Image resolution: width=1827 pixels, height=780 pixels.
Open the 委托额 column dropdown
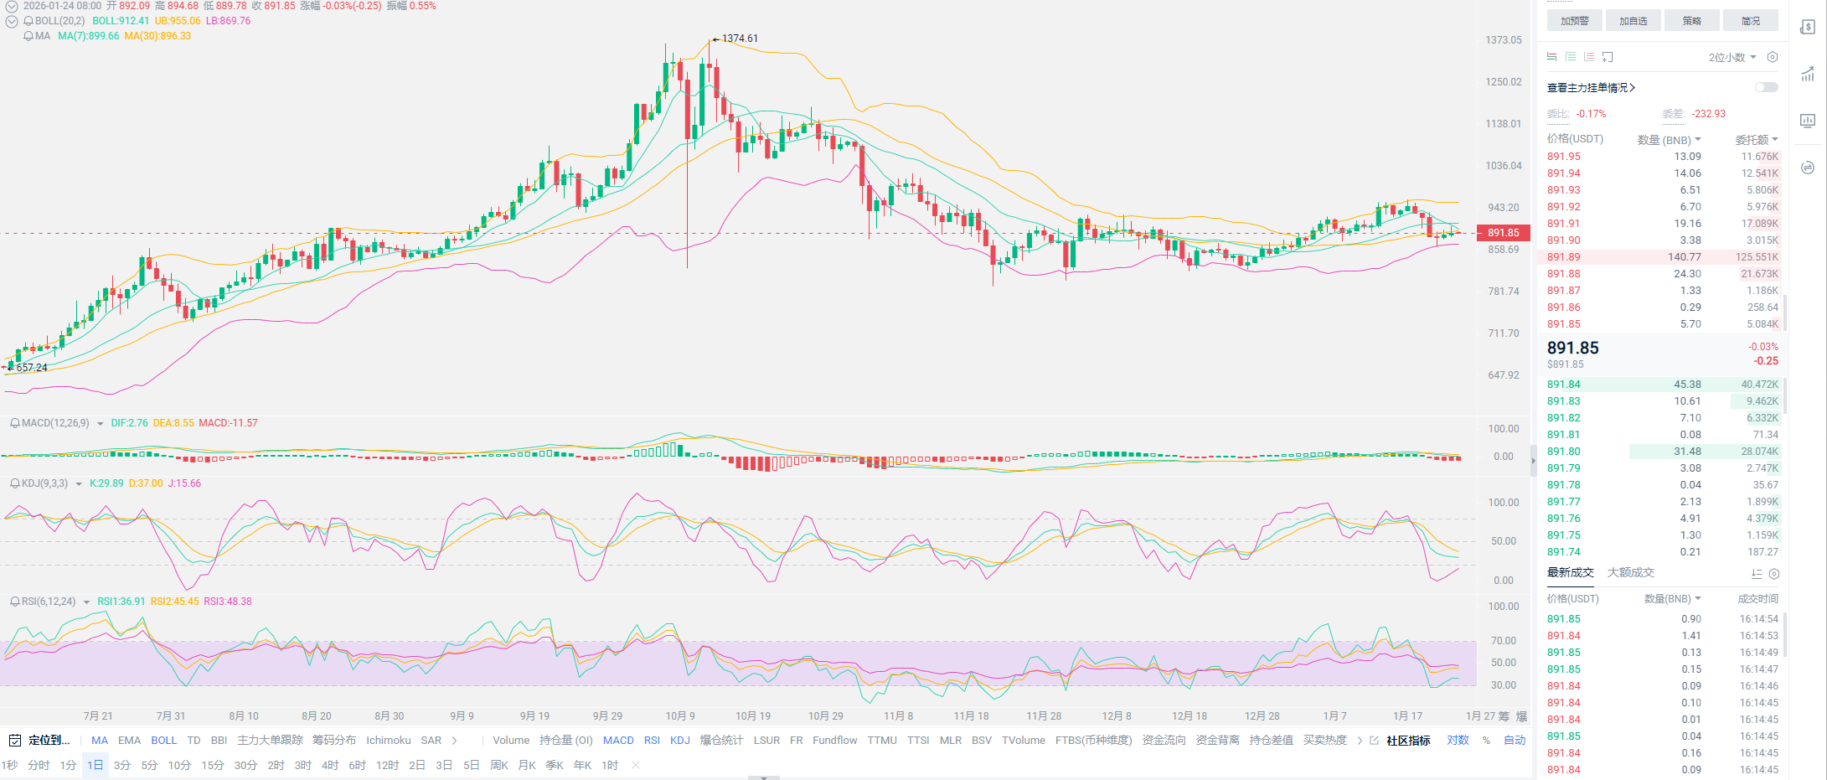pyautogui.click(x=1756, y=140)
